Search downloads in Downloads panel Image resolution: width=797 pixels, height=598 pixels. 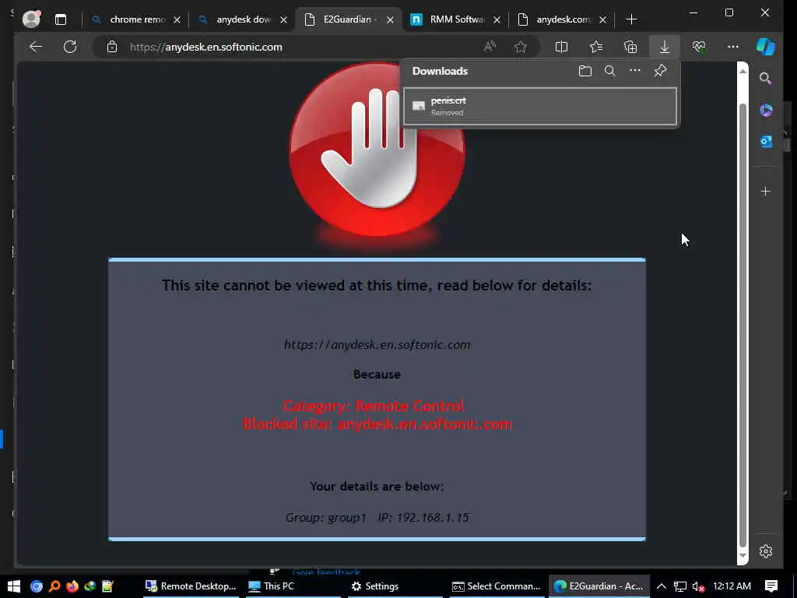tap(610, 71)
